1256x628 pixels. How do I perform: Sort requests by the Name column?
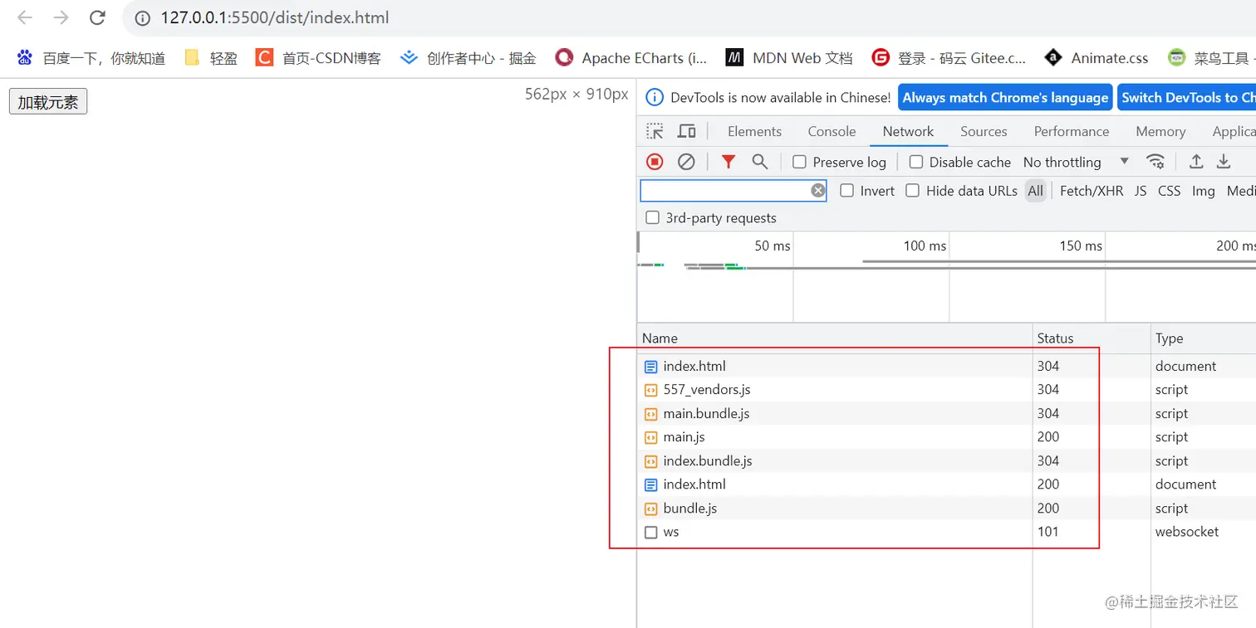click(835, 338)
